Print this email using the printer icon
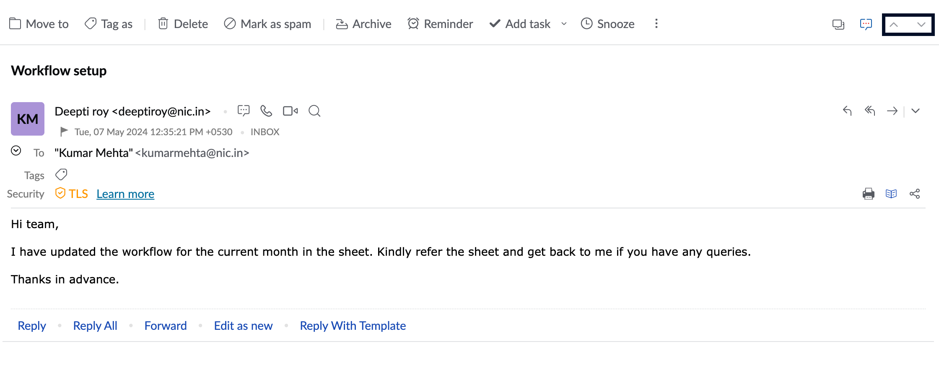Image resolution: width=939 pixels, height=370 pixels. (869, 194)
